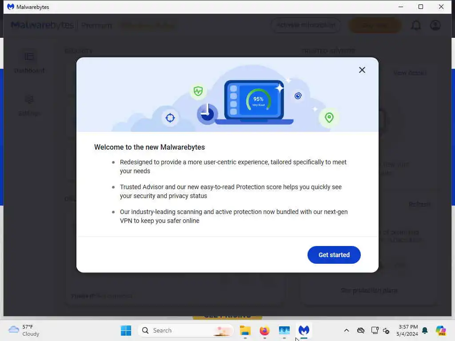Click the bullet about Trusted Advisor and Protection score
This screenshot has width=455, height=341.
coord(231,191)
